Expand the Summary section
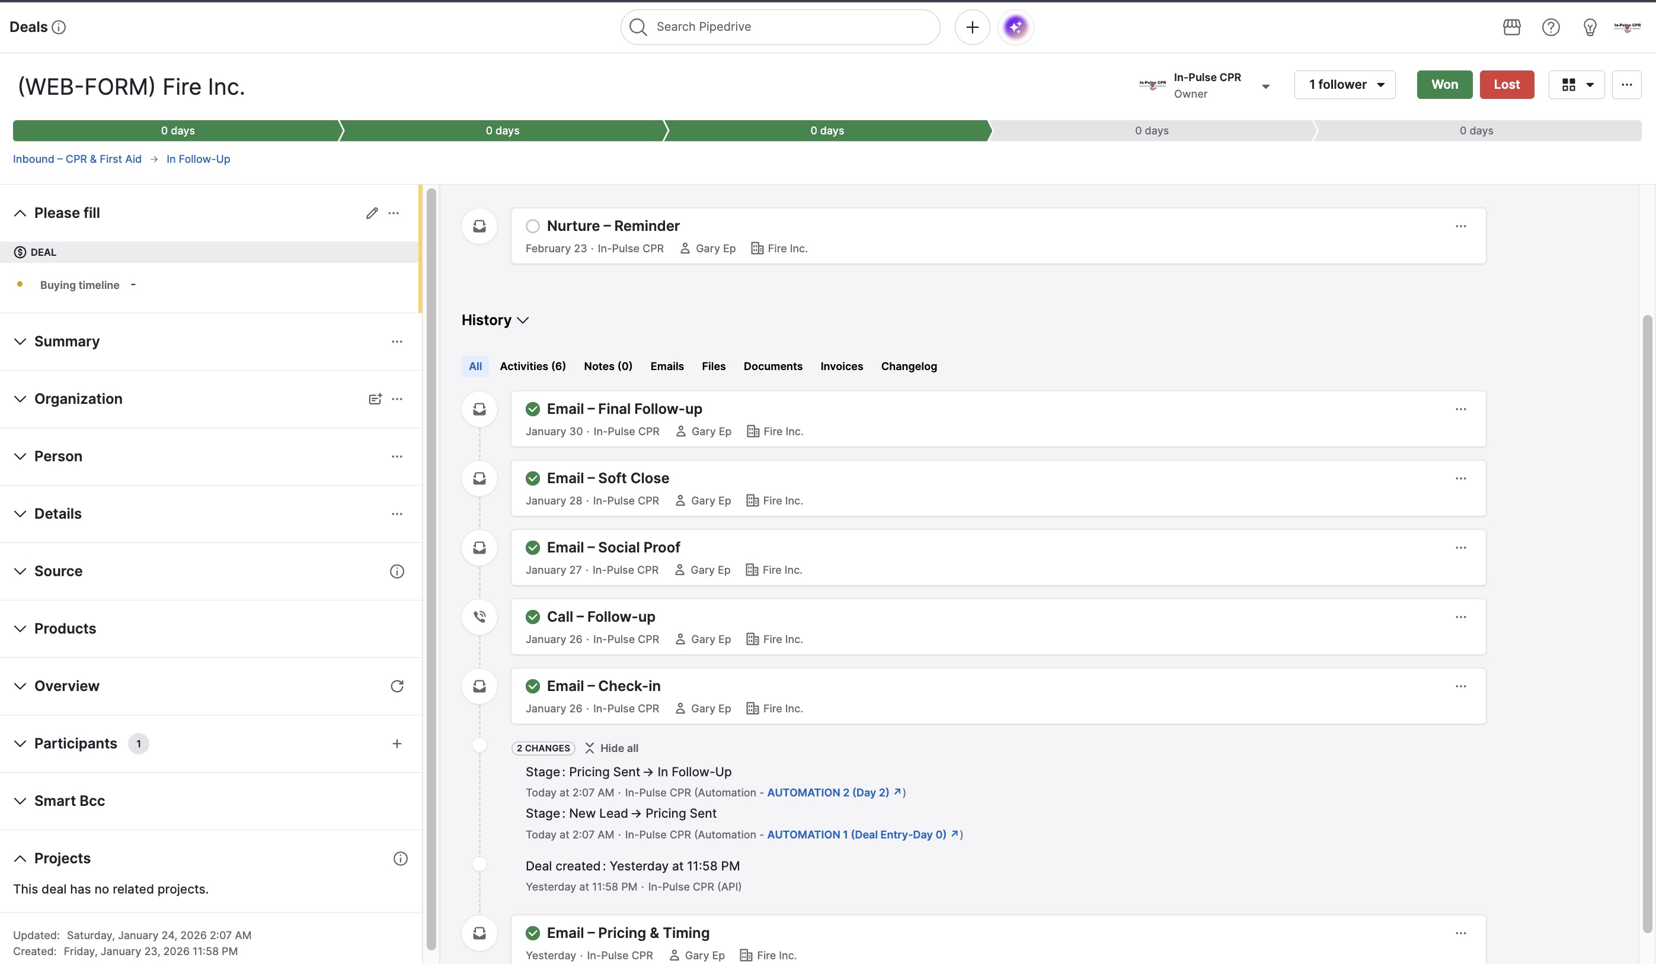The height and width of the screenshot is (964, 1656). [x=20, y=342]
